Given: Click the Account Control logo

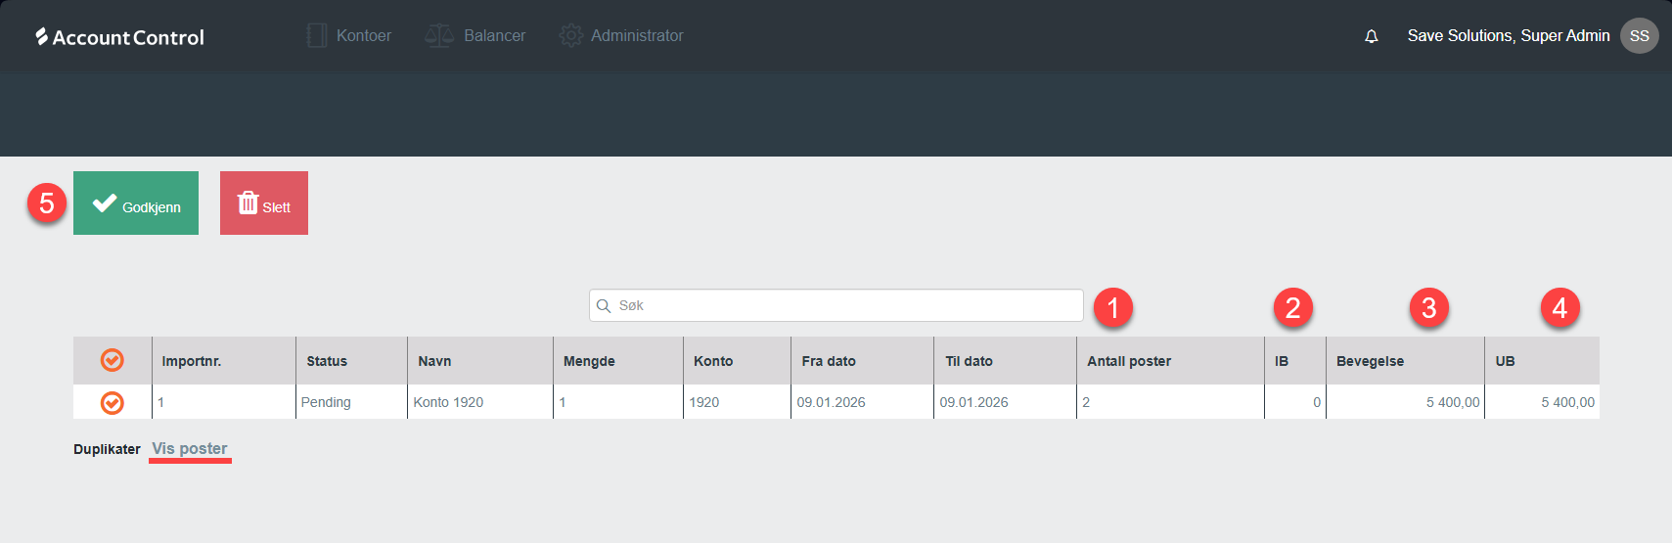Looking at the screenshot, I should click(119, 37).
